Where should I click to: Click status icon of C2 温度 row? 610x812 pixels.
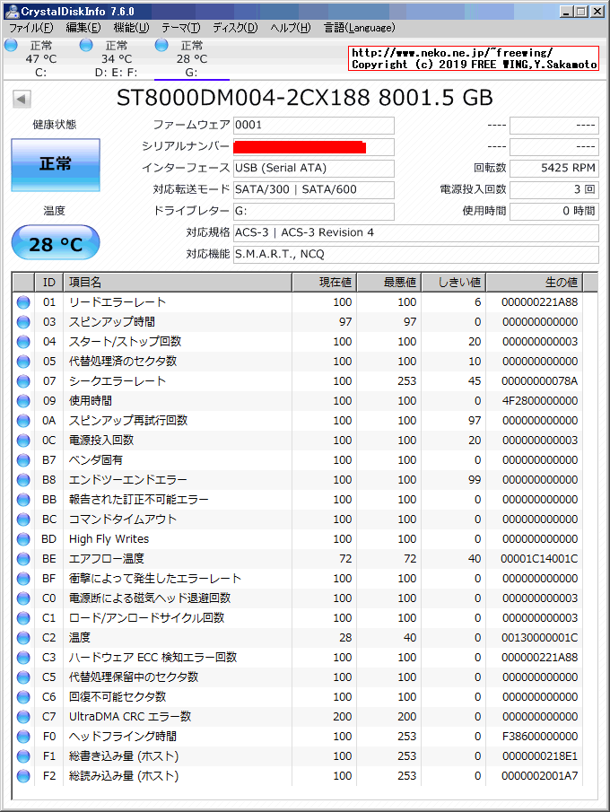click(23, 637)
